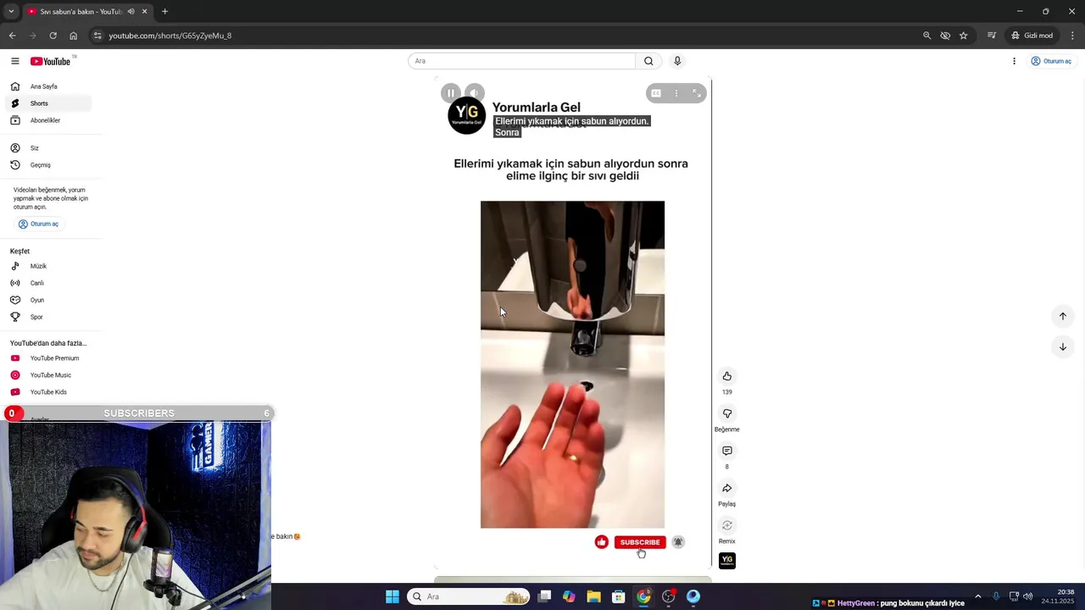The image size is (1085, 610).
Task: Open Chrome's three-dot menu
Action: click(1073, 36)
